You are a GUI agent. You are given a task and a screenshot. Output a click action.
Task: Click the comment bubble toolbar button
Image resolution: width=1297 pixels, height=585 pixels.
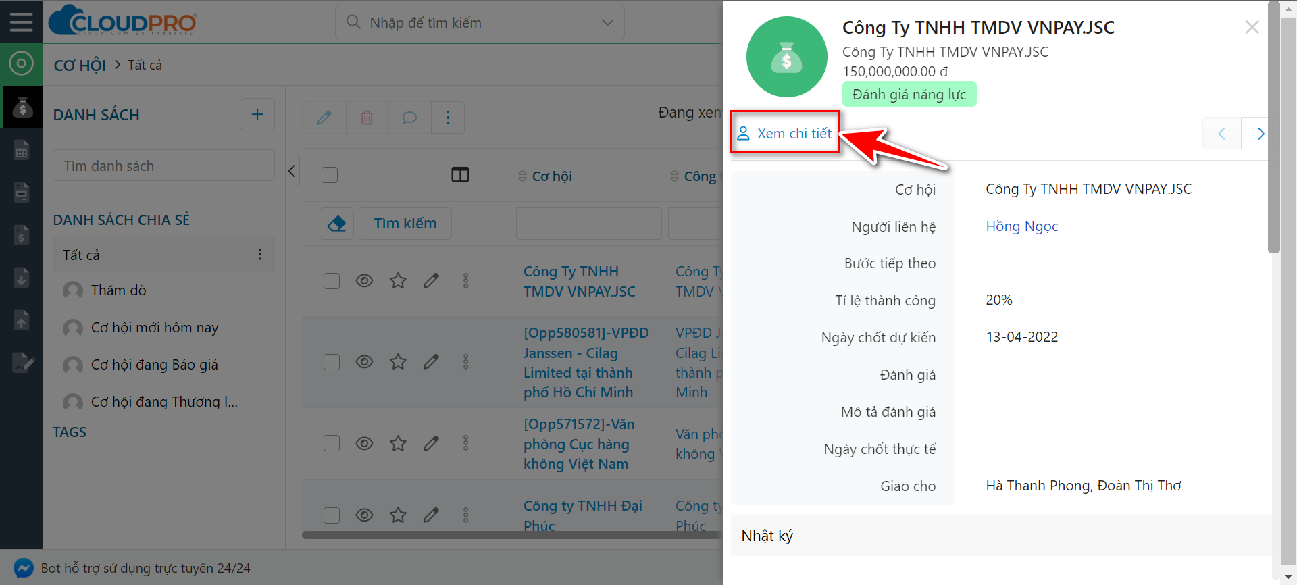point(409,118)
